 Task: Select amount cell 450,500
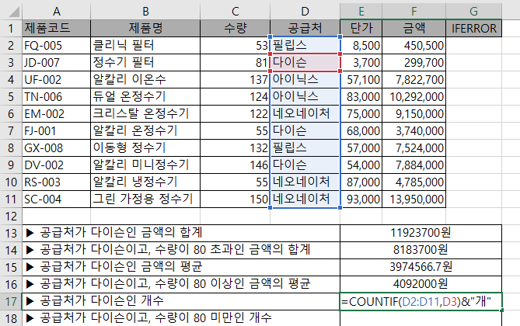pos(414,45)
